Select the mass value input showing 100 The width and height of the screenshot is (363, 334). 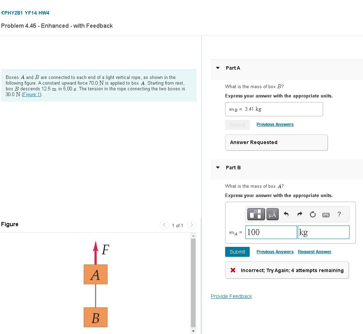(x=271, y=232)
